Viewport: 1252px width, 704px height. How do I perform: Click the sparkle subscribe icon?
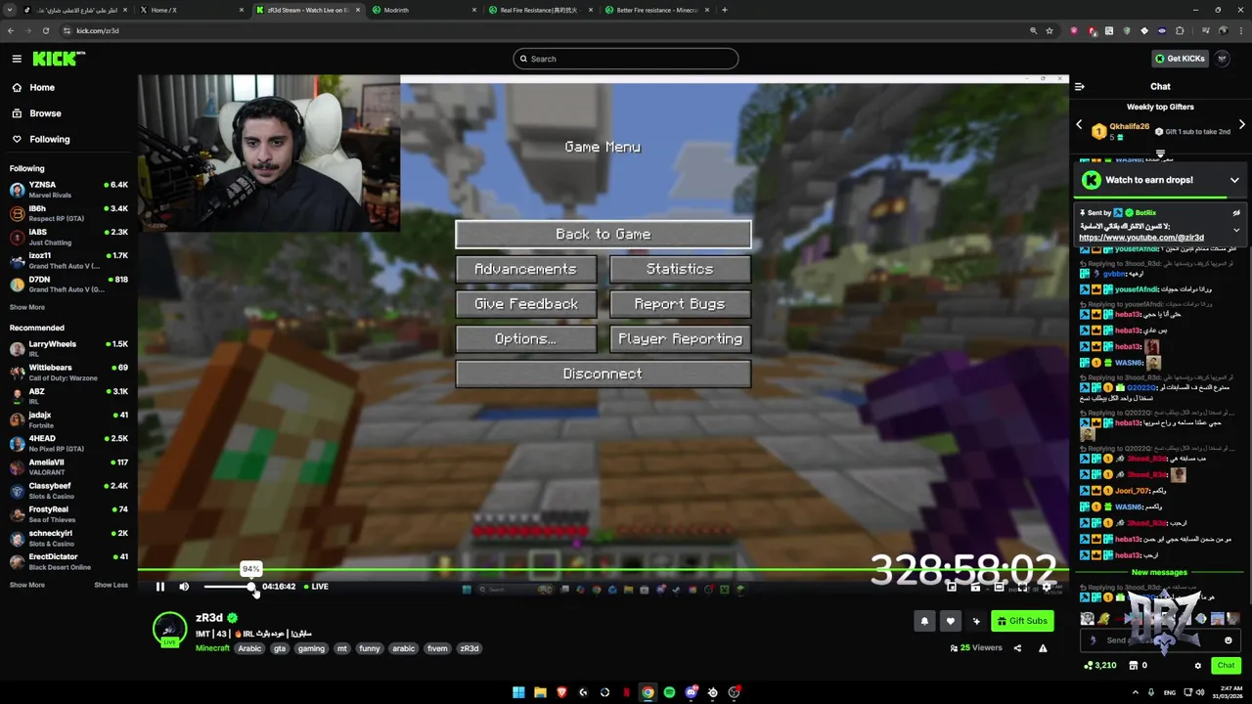click(x=976, y=621)
